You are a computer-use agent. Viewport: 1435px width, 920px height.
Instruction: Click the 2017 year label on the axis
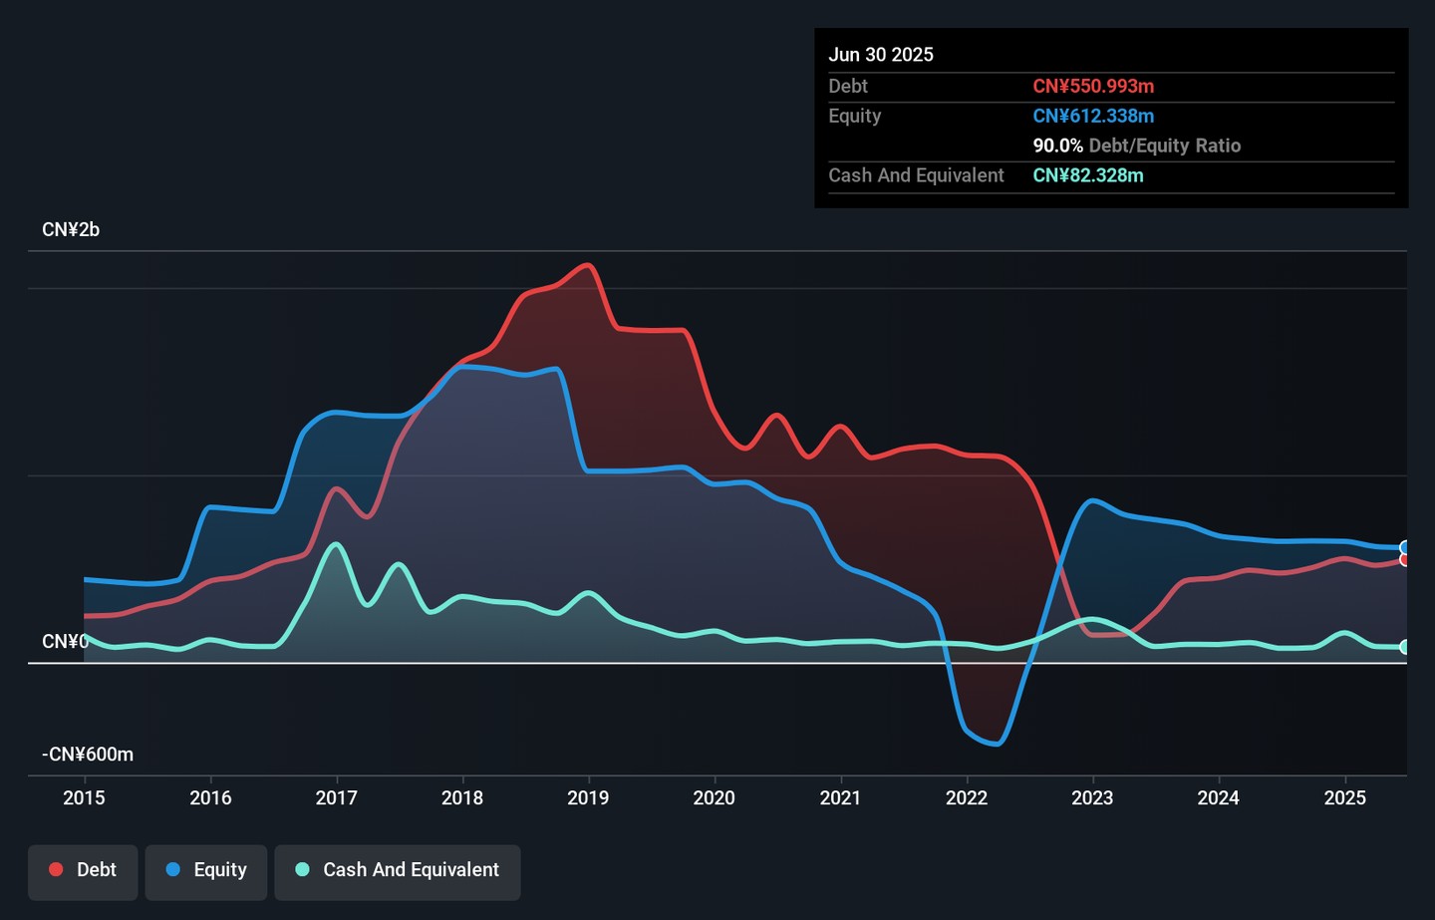click(x=336, y=797)
